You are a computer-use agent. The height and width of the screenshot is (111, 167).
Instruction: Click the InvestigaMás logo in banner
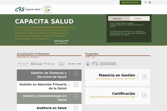pos(62,42)
